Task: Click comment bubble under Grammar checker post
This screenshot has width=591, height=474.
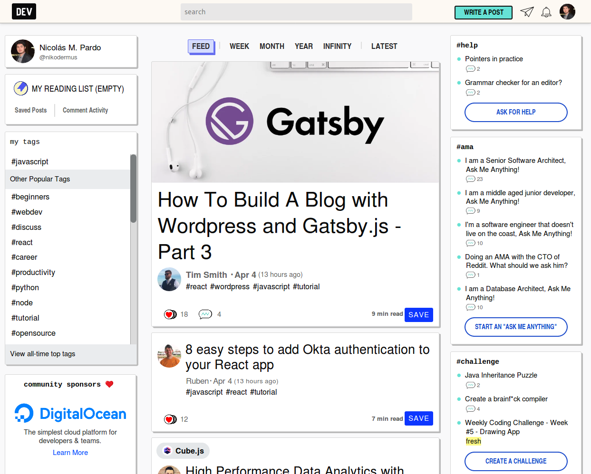Action: tap(470, 93)
